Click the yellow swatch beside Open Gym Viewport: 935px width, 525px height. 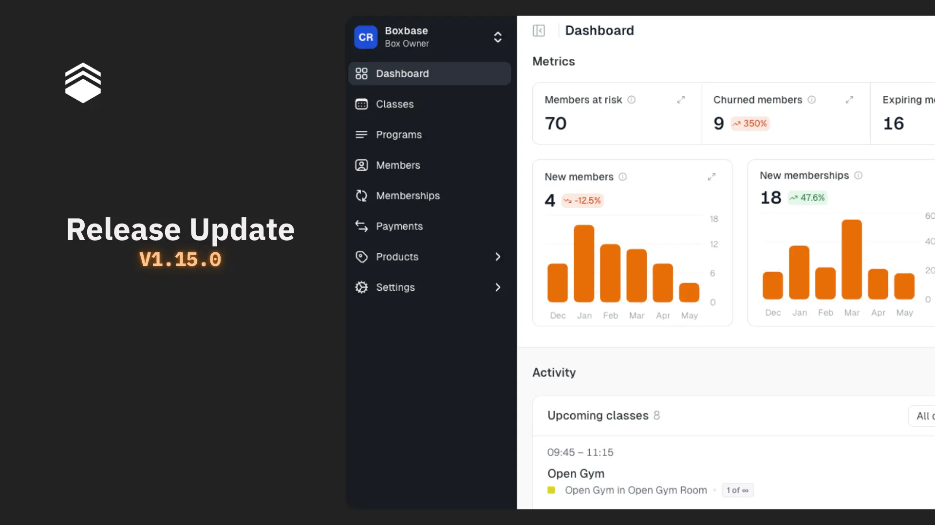tap(552, 490)
